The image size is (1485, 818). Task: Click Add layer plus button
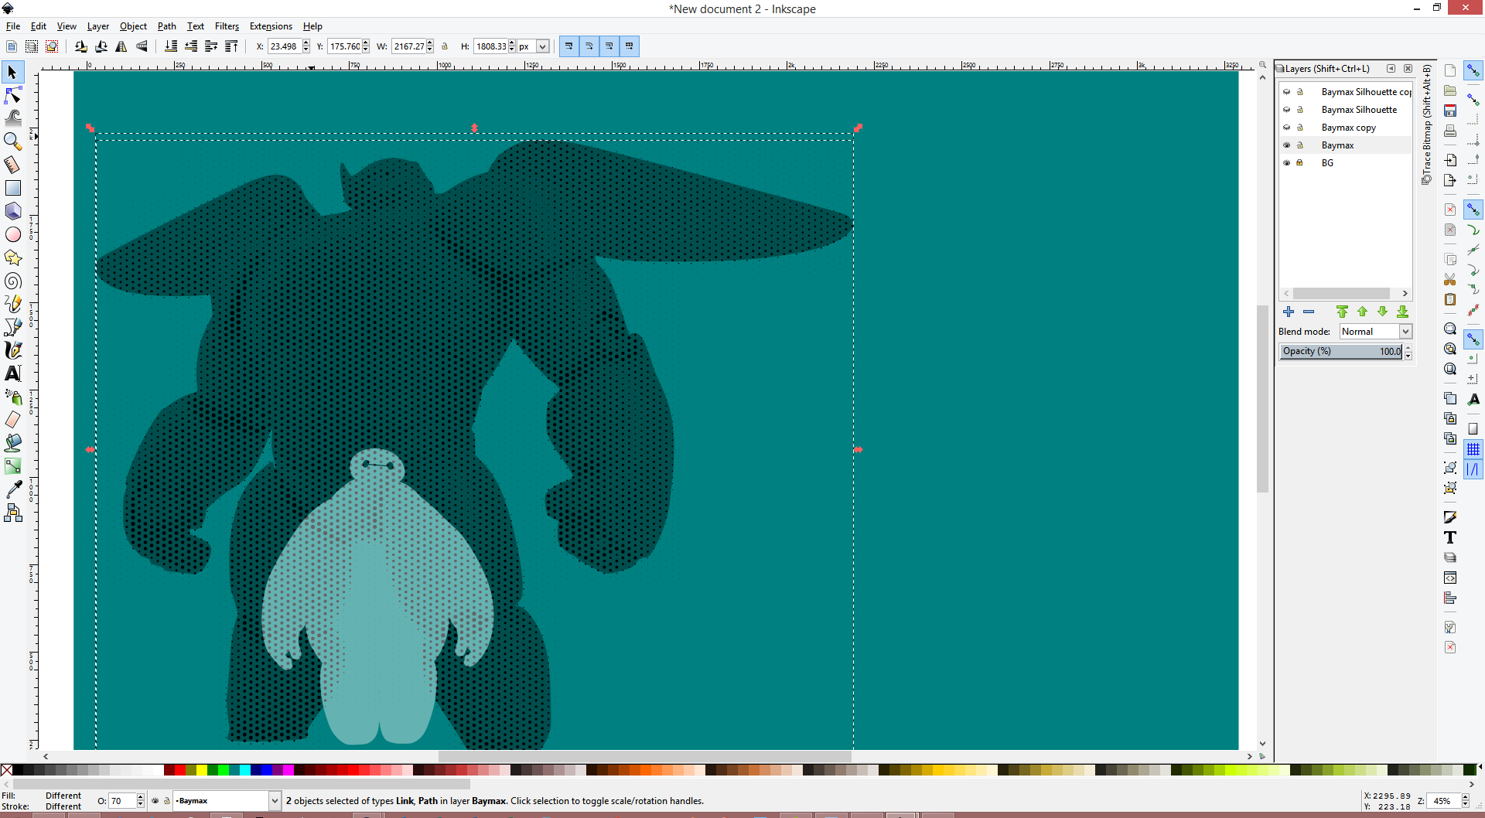(x=1289, y=312)
